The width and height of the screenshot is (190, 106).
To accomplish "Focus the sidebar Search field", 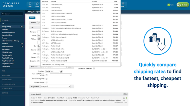I will (12, 14).
